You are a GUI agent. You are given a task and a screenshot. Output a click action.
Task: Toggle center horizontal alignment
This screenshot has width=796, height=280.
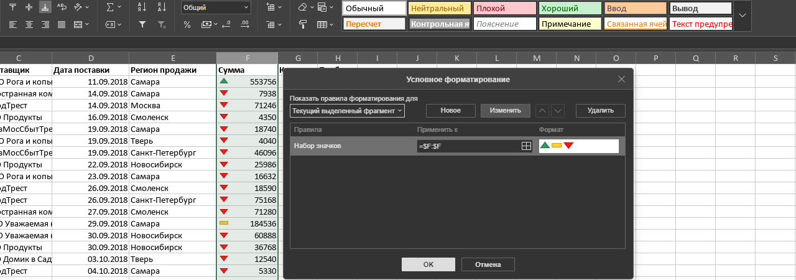[29, 25]
